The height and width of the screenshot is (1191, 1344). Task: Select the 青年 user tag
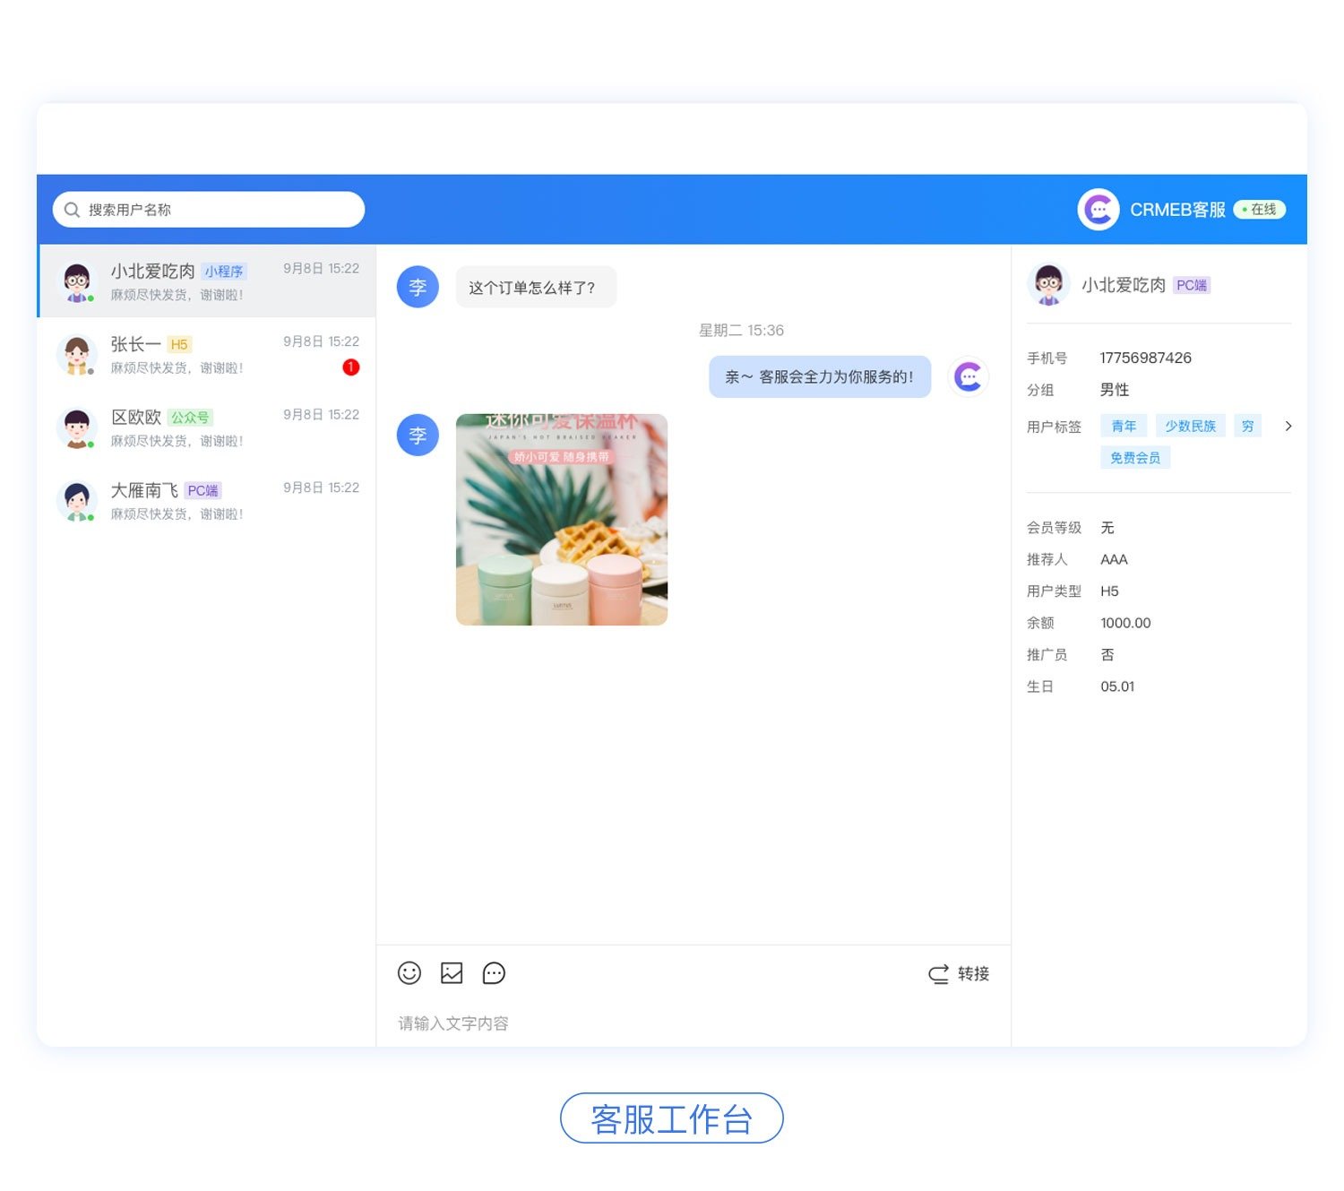[x=1123, y=426]
